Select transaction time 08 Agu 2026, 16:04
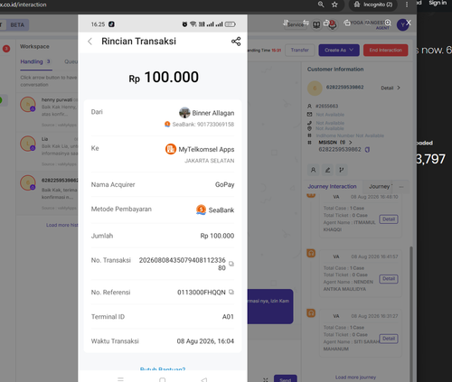The width and height of the screenshot is (452, 382). click(x=205, y=341)
